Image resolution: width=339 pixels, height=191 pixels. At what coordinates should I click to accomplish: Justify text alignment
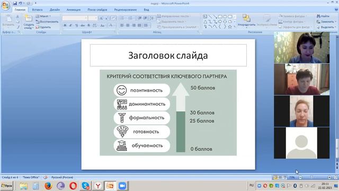click(139, 25)
